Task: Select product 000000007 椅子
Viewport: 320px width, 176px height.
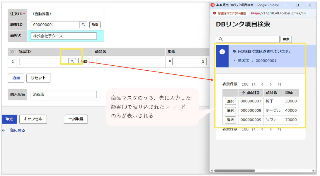Action: 230,101
